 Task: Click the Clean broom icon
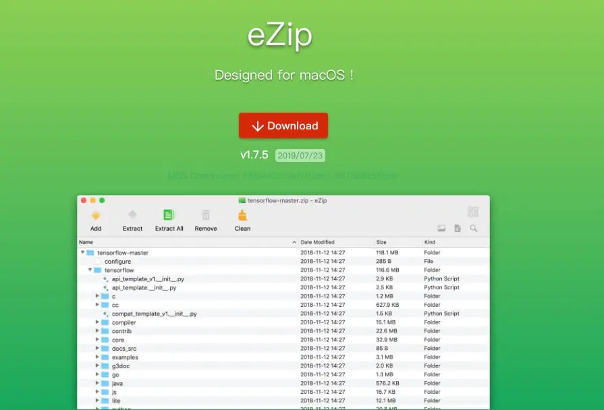pyautogui.click(x=242, y=215)
